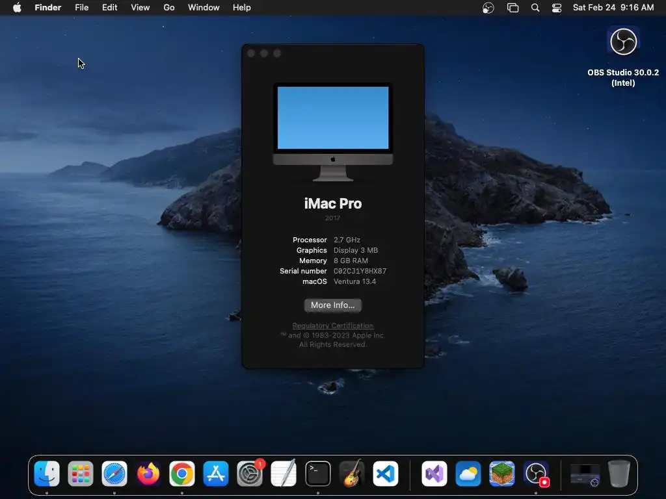Click the Display 3 MB graphics value
Image resolution: width=666 pixels, height=499 pixels.
coord(356,250)
